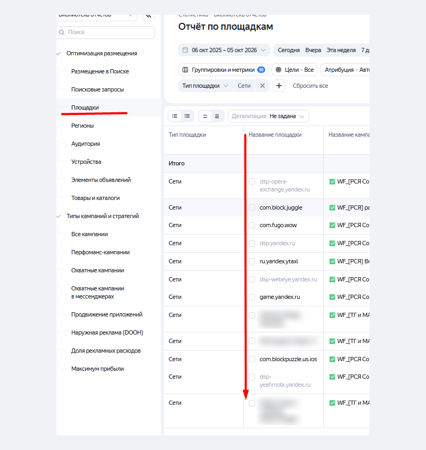426x450 pixels.
Task: Open the Площадки report in sidebar
Action: click(x=85, y=107)
